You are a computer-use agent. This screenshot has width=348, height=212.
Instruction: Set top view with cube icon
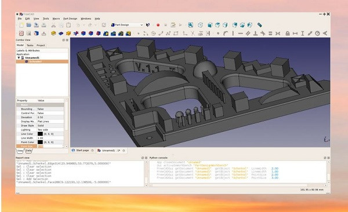(217, 25)
